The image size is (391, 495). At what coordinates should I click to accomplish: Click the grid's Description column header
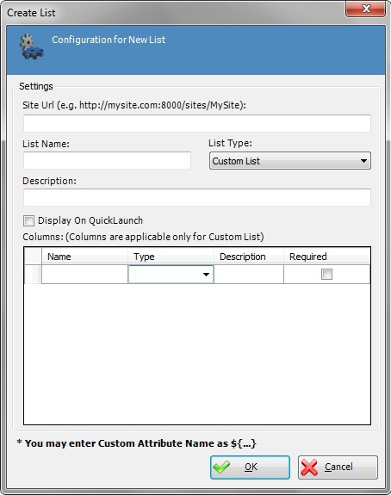249,257
